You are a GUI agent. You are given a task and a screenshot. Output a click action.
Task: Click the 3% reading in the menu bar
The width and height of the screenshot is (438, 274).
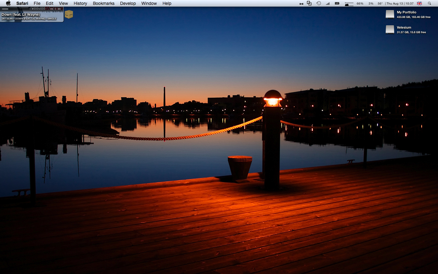pyautogui.click(x=371, y=4)
